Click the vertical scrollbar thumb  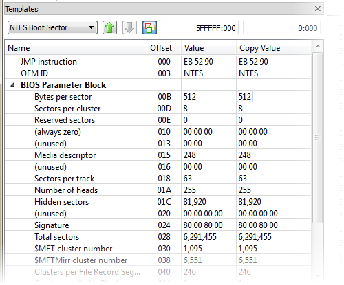click(318, 137)
